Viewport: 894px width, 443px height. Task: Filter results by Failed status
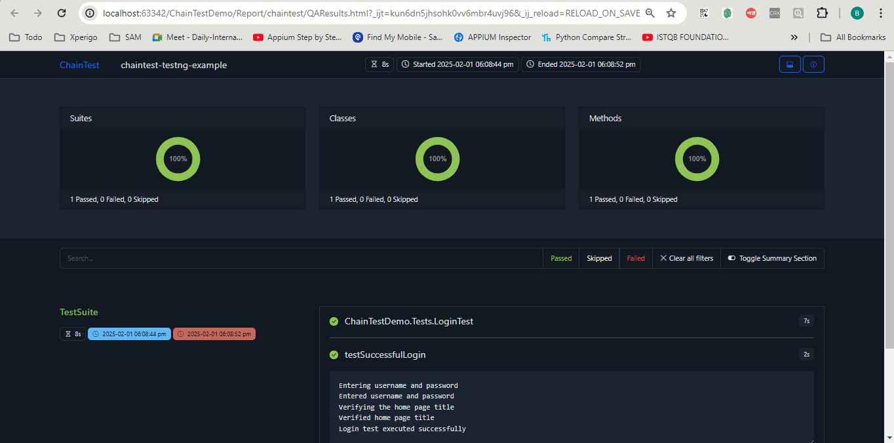pyautogui.click(x=636, y=258)
